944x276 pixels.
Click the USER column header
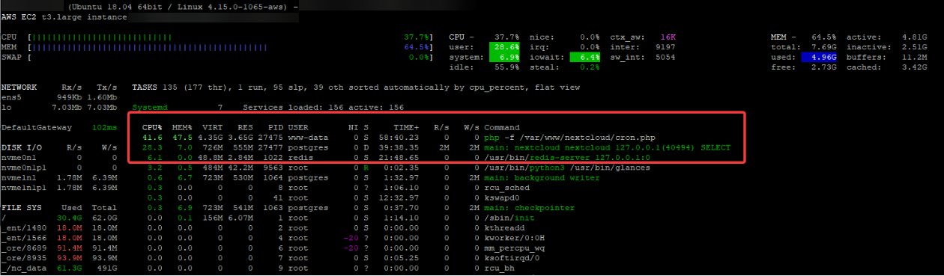point(298,128)
